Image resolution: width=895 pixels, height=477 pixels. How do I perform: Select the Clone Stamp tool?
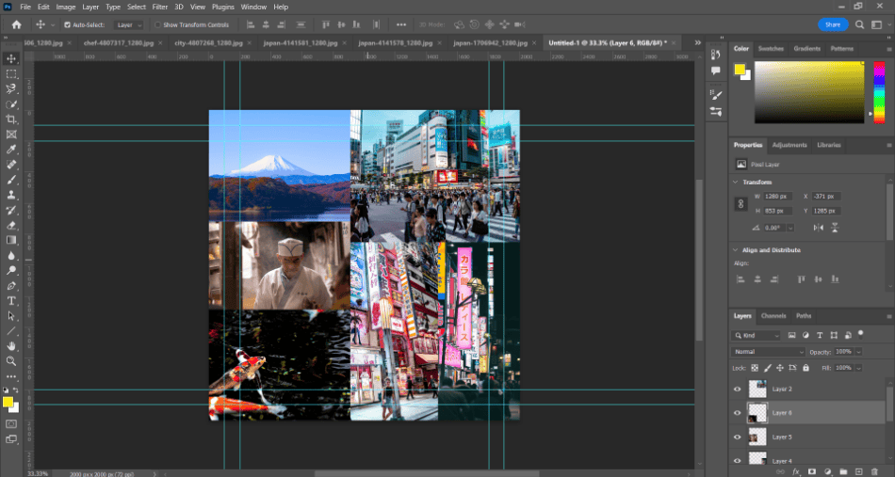pos(11,195)
